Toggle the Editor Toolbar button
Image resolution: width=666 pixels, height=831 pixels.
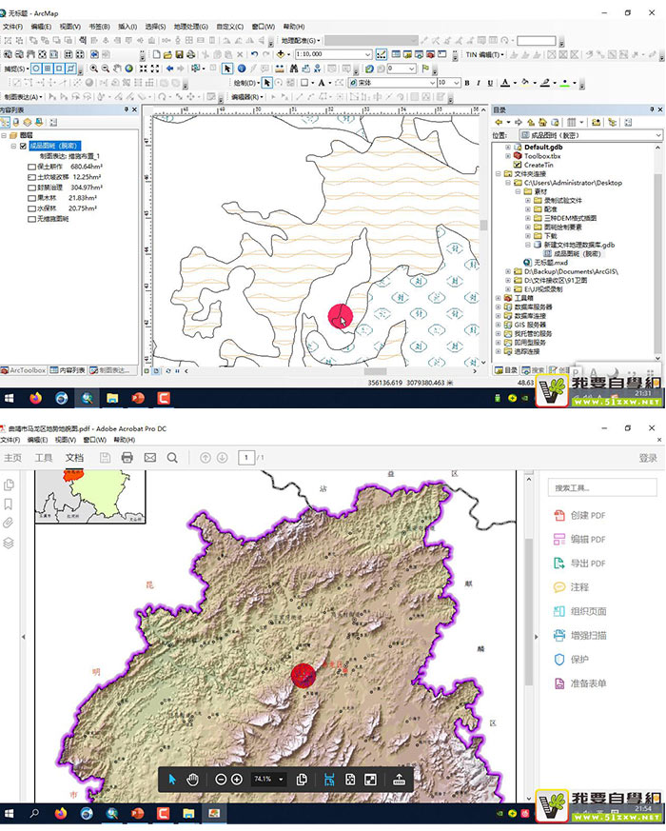click(381, 54)
